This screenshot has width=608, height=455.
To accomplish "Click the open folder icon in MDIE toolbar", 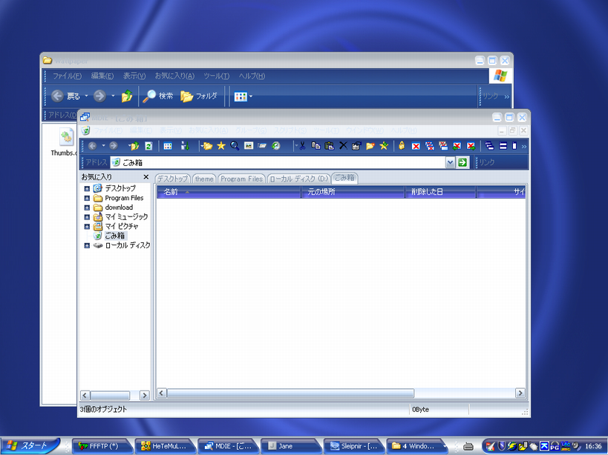I will point(207,146).
